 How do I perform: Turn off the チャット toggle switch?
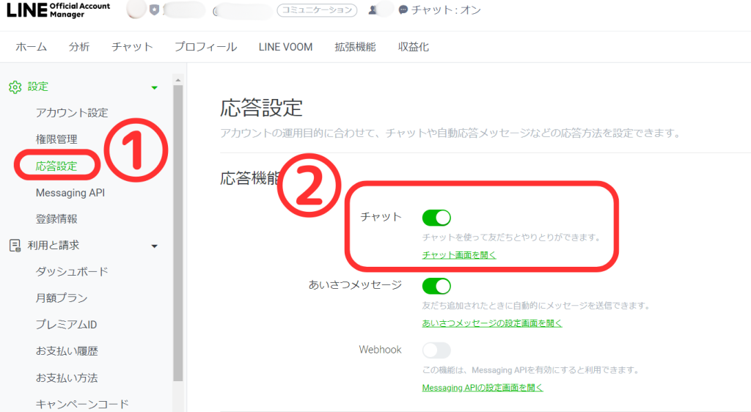(436, 218)
